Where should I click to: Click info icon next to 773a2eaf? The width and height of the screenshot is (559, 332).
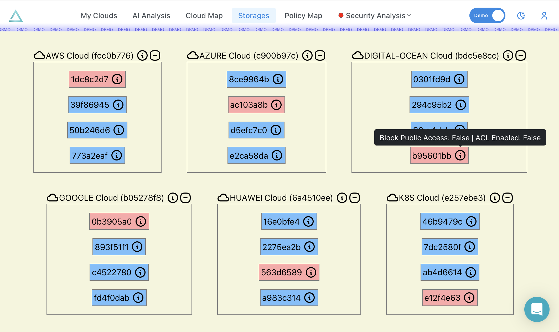117,155
